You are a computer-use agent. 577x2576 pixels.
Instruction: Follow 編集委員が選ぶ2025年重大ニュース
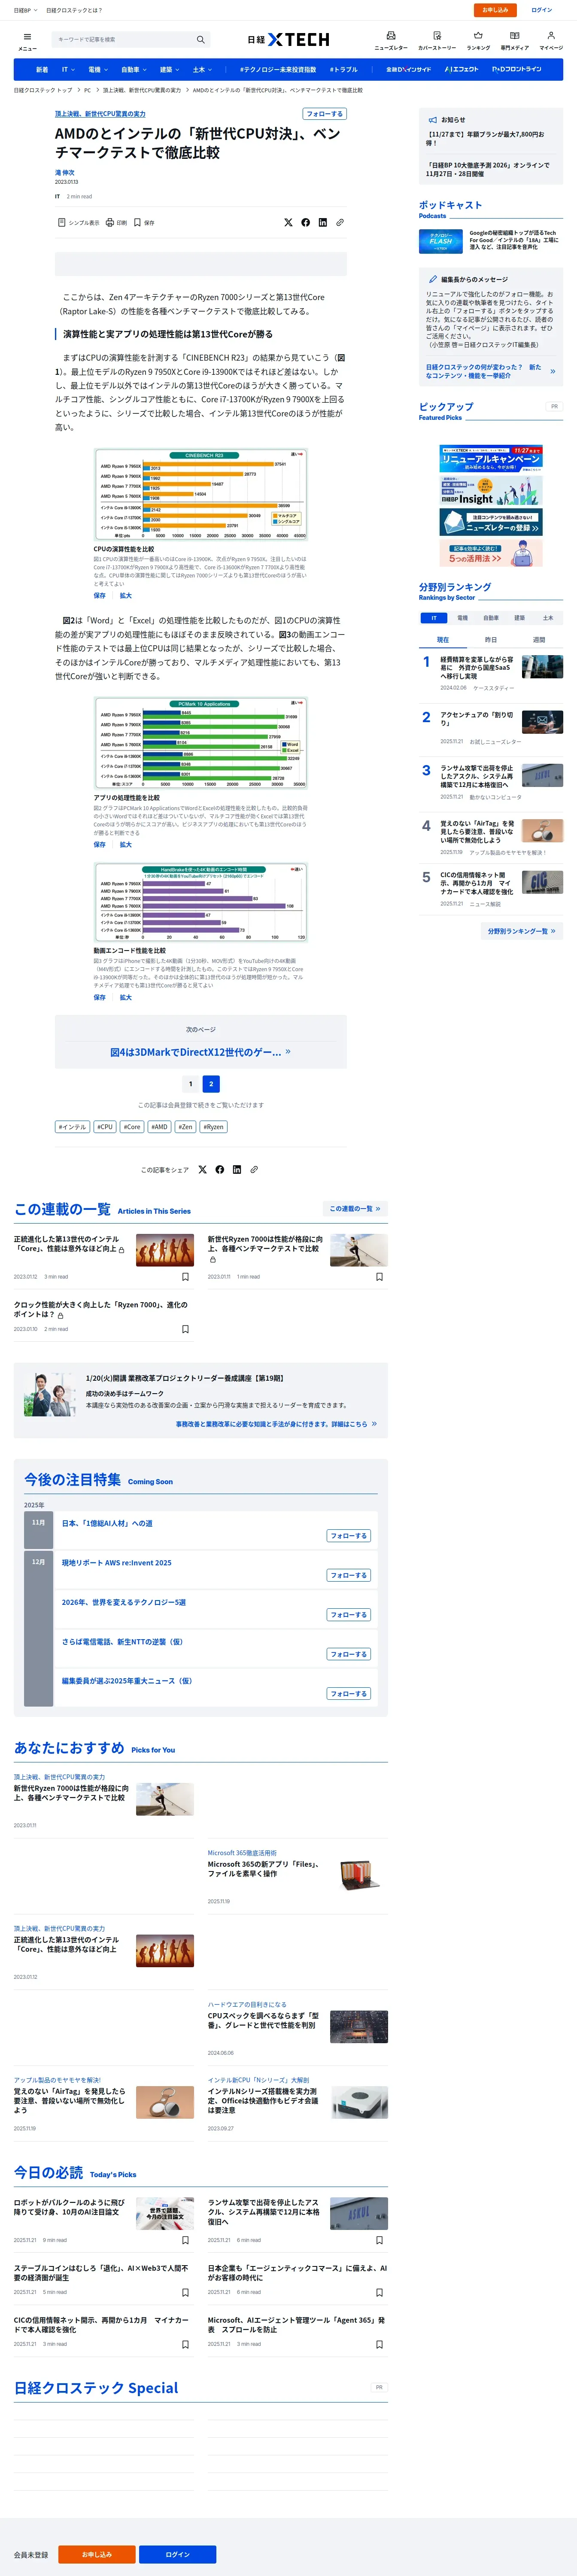pos(349,1694)
